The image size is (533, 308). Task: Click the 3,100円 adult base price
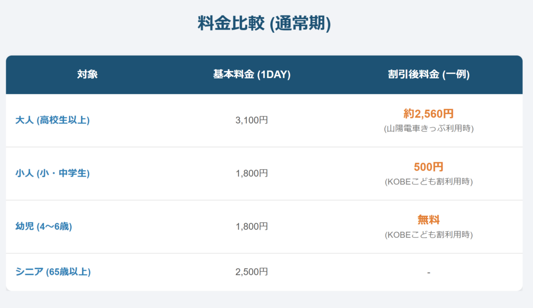(x=251, y=120)
